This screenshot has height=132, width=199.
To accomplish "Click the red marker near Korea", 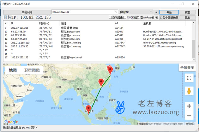I will pyautogui.click(x=110, y=70).
